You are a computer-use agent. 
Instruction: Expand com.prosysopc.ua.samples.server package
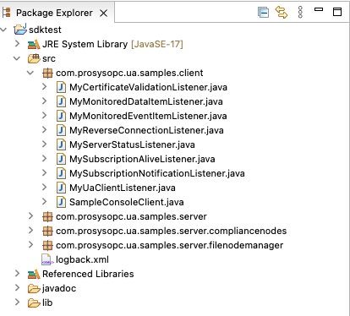point(31,216)
